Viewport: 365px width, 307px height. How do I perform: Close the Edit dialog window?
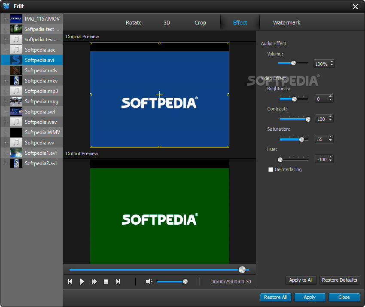[x=355, y=6]
